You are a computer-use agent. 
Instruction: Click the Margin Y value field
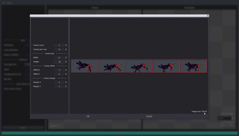click(59, 86)
